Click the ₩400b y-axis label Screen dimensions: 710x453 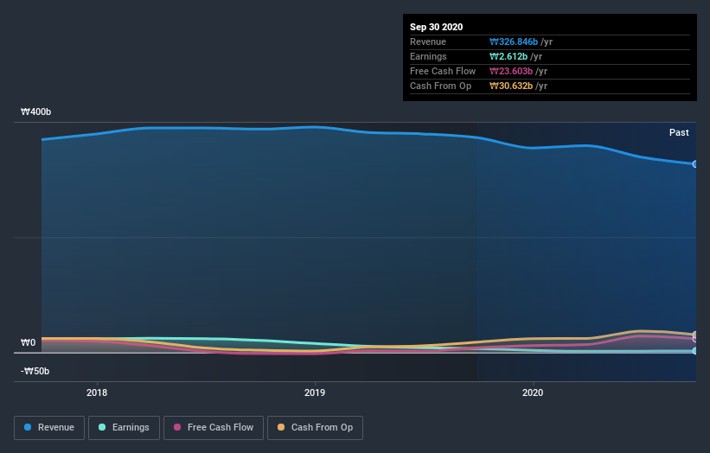[x=35, y=112]
